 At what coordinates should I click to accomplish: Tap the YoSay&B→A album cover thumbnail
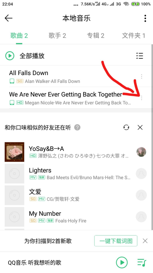click(14, 152)
